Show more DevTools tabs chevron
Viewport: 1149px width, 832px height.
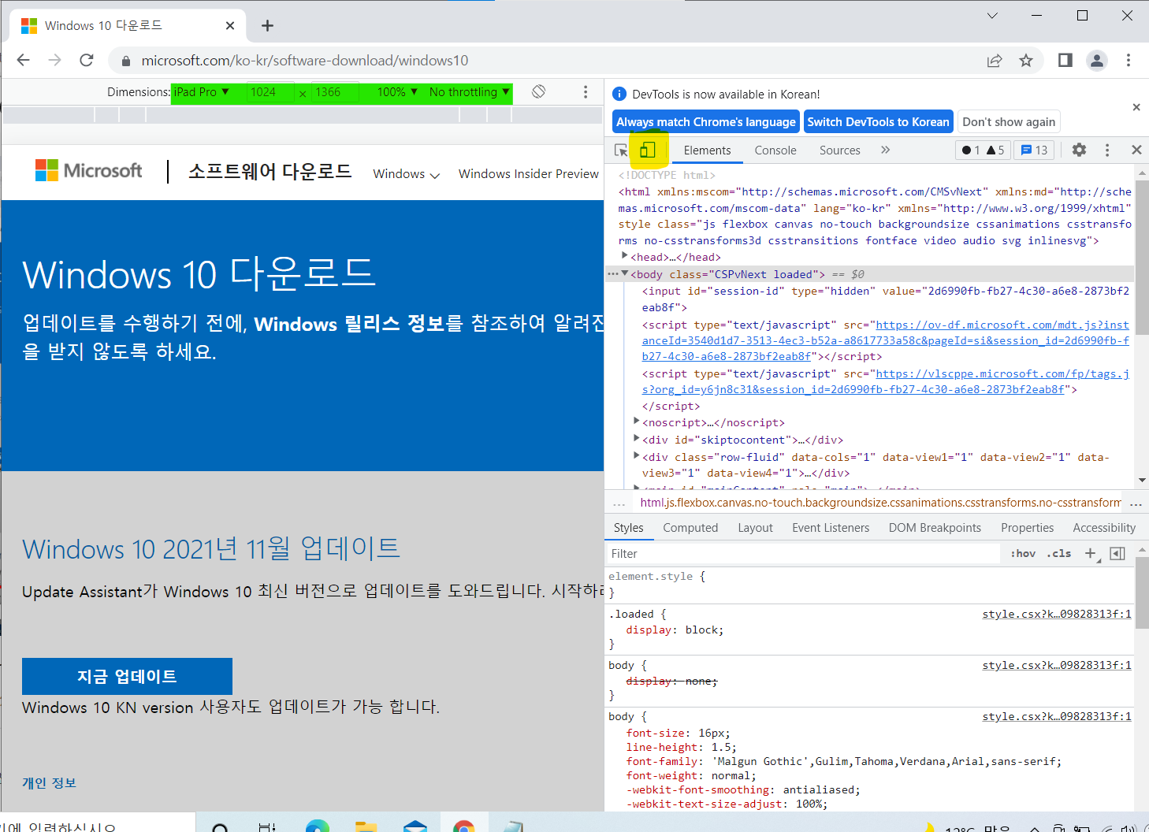coord(885,150)
